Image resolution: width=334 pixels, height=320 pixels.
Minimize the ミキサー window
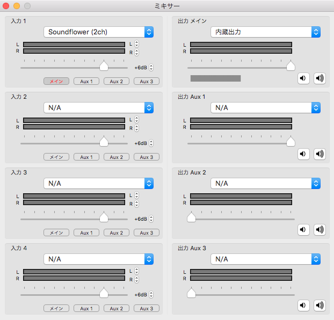click(17, 6)
